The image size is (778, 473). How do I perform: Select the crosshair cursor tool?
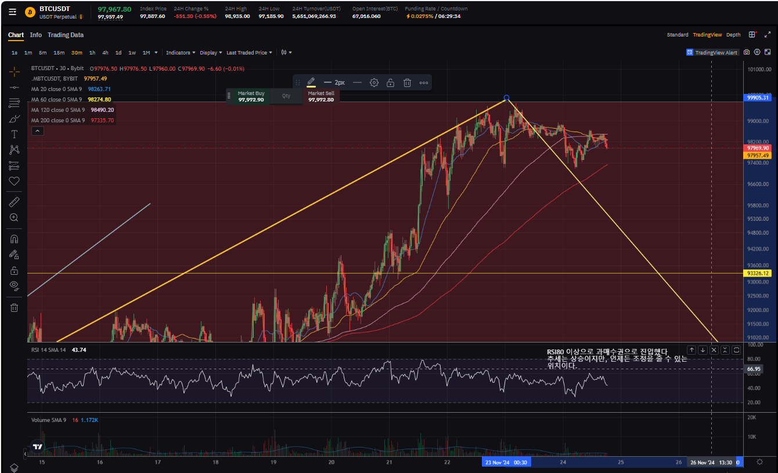tap(15, 72)
